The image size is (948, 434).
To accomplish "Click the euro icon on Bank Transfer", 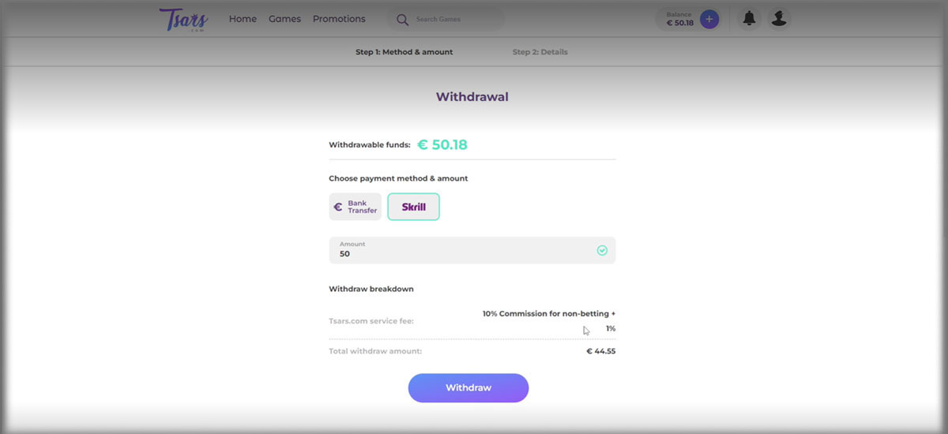I will coord(338,208).
